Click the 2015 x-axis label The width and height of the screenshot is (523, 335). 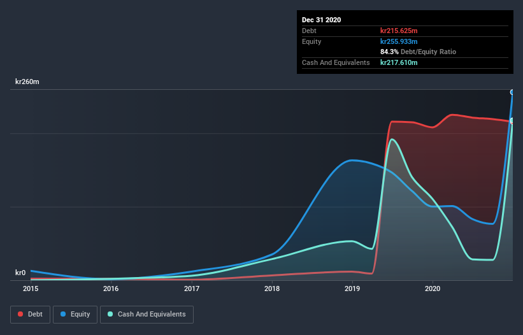click(x=31, y=289)
